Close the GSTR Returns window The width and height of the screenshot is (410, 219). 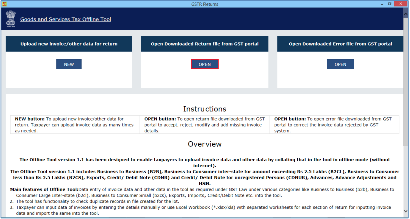coord(401,4)
